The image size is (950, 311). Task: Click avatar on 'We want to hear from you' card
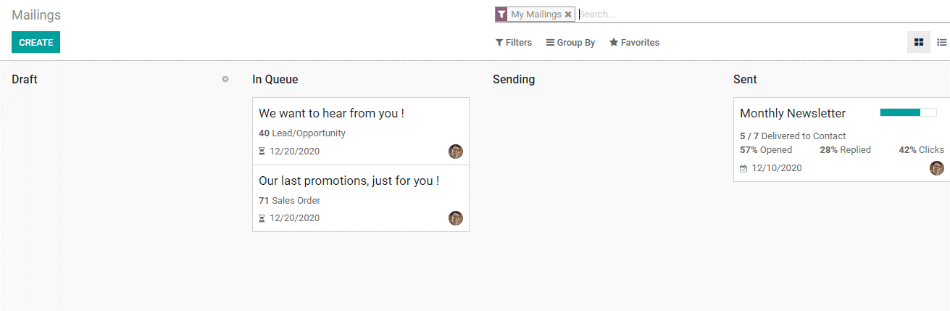(x=456, y=152)
